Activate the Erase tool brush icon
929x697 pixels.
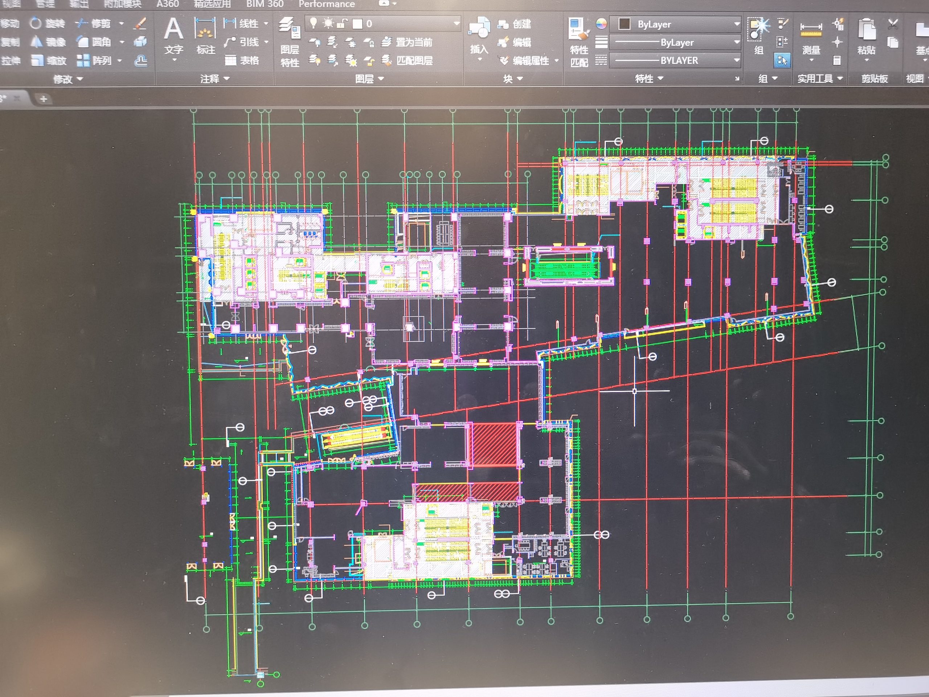(140, 24)
